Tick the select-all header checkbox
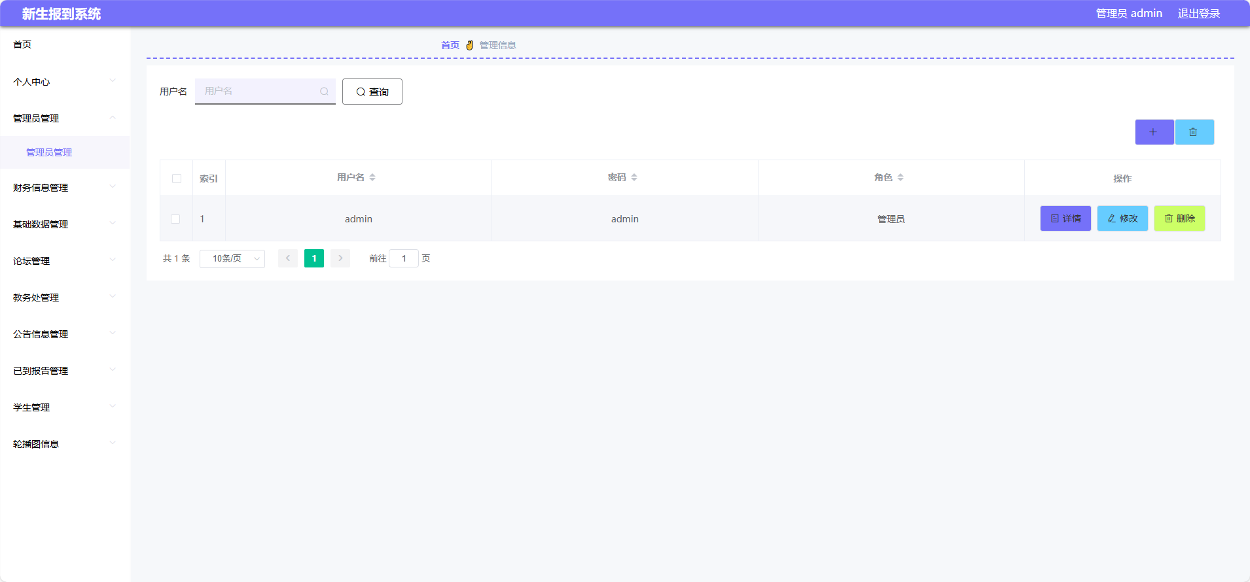 tap(177, 179)
